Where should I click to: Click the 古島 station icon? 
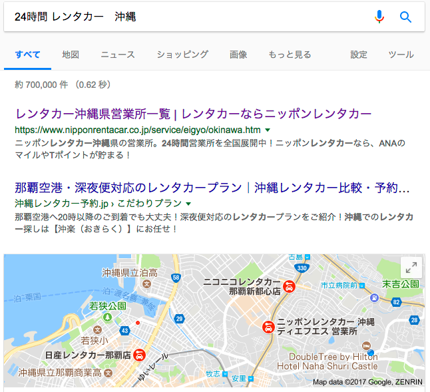tap(308, 257)
